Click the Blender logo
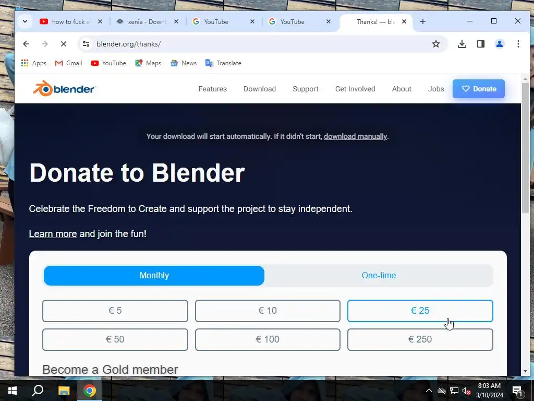The image size is (534, 401). coord(64,89)
